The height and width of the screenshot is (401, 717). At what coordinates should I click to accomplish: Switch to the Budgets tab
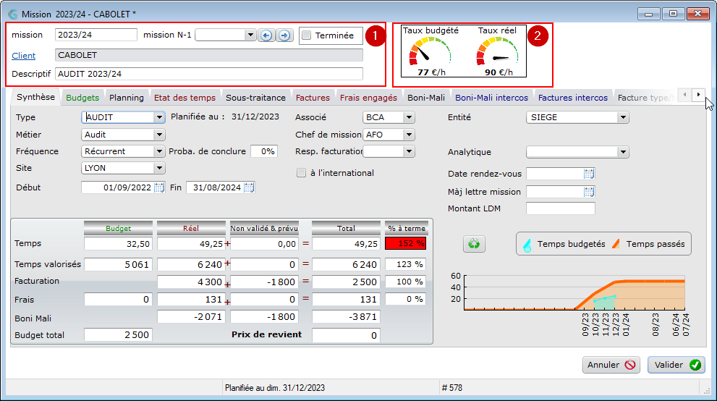coord(82,98)
